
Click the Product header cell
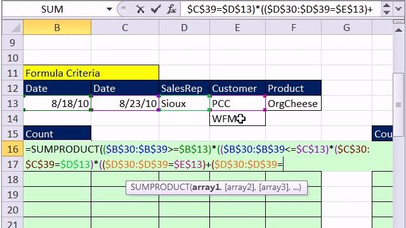pyautogui.click(x=293, y=89)
